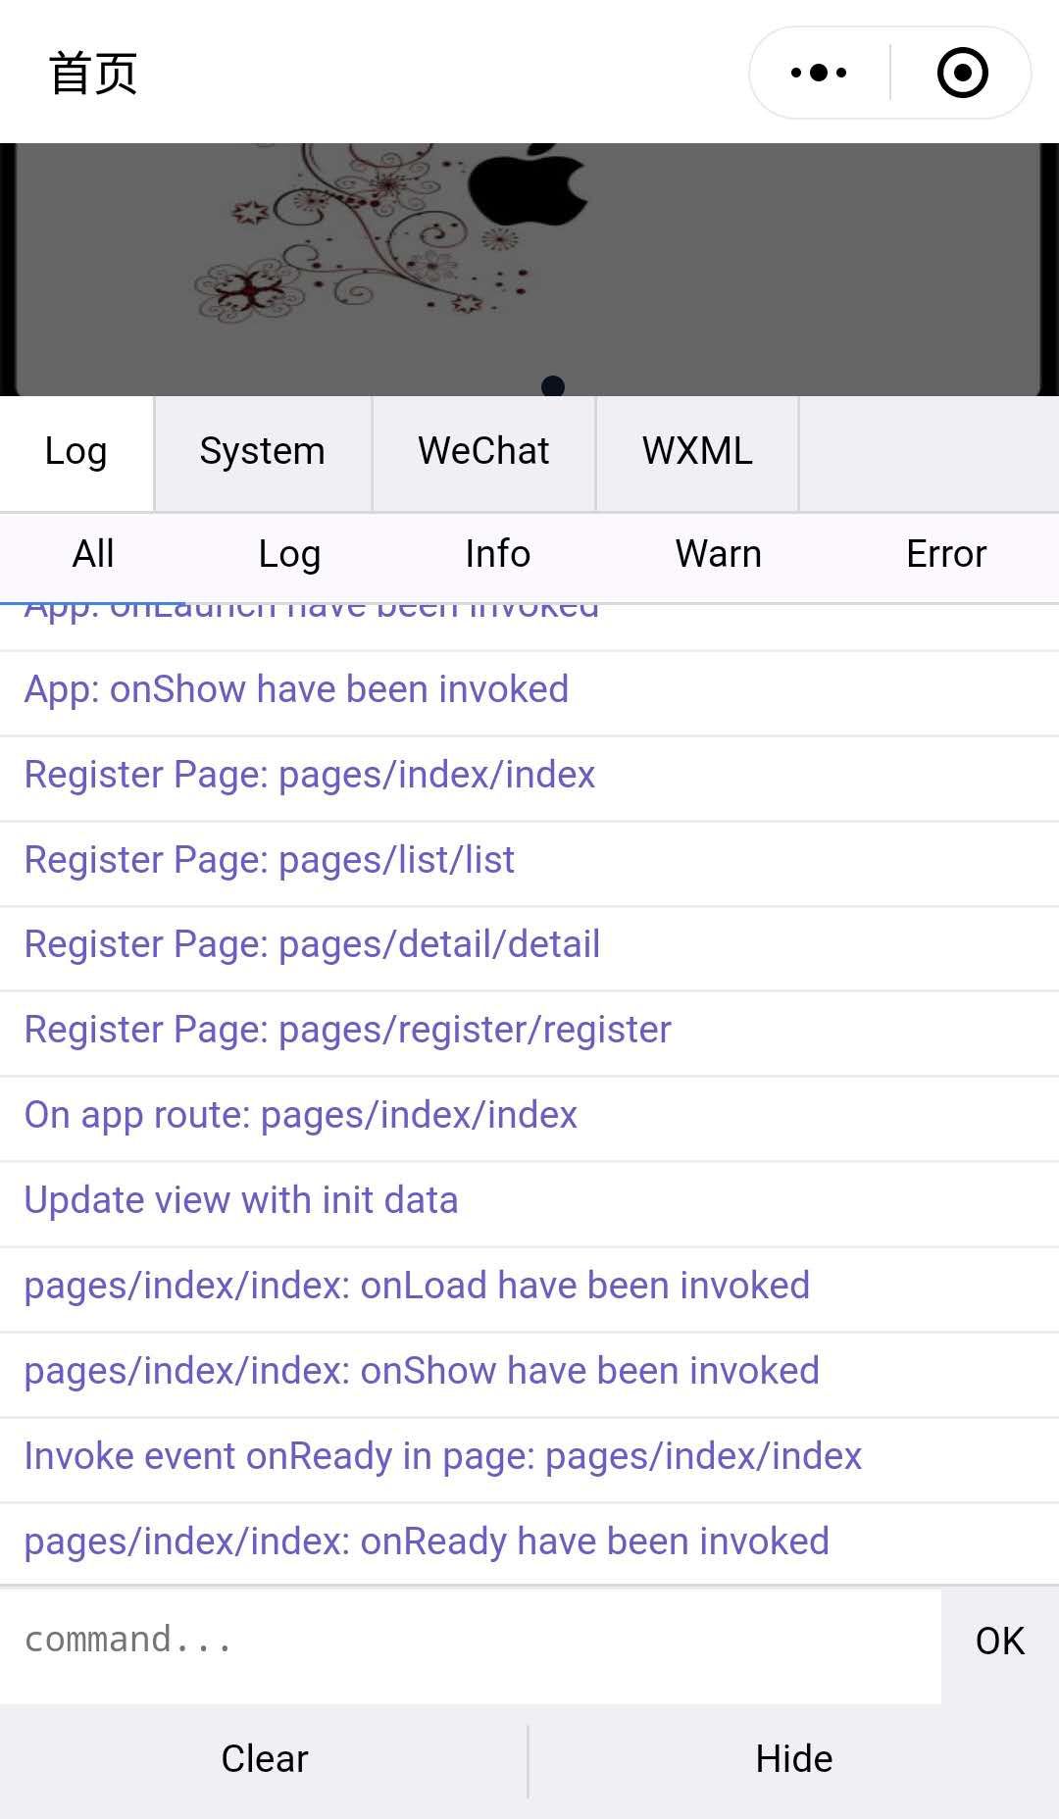Filter logs by Info
This screenshot has width=1059, height=1819.
[x=498, y=555]
